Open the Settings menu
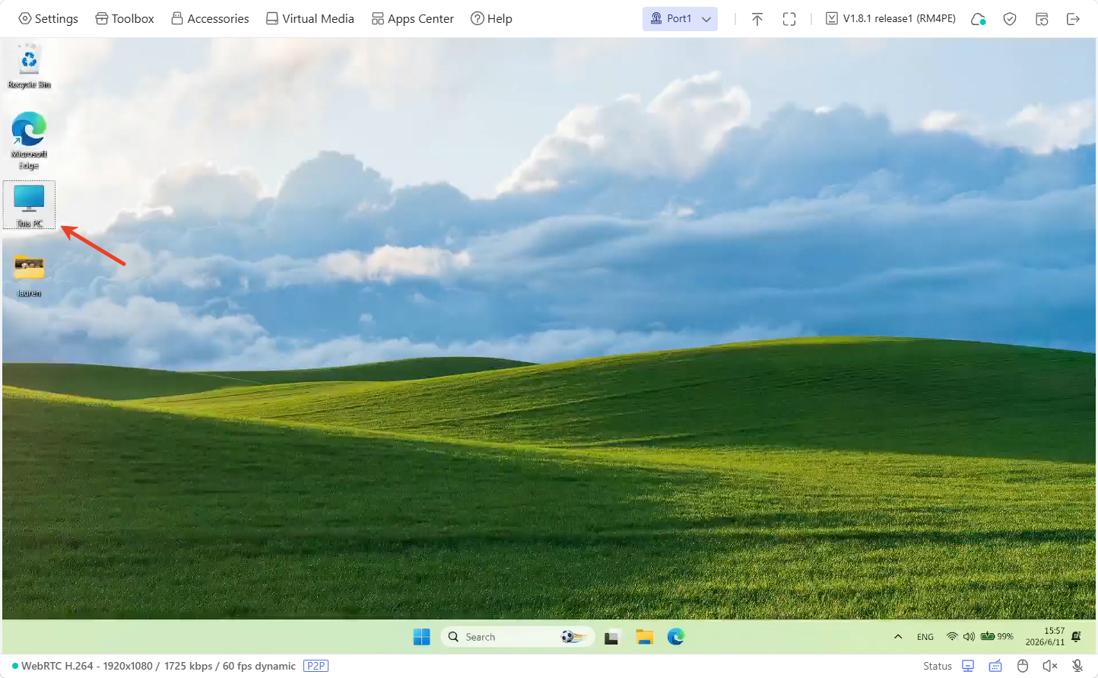Image resolution: width=1098 pixels, height=678 pixels. tap(48, 18)
